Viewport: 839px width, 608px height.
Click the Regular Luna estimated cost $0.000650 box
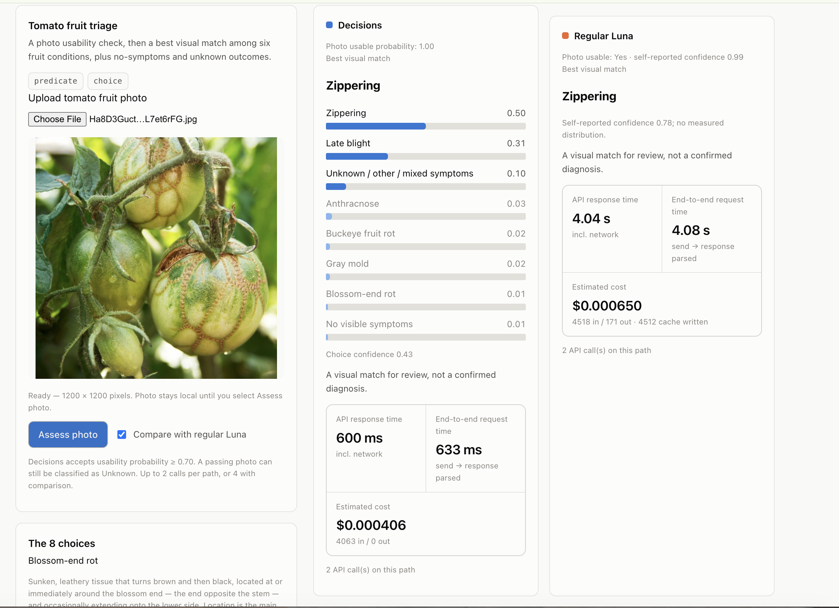click(x=662, y=305)
